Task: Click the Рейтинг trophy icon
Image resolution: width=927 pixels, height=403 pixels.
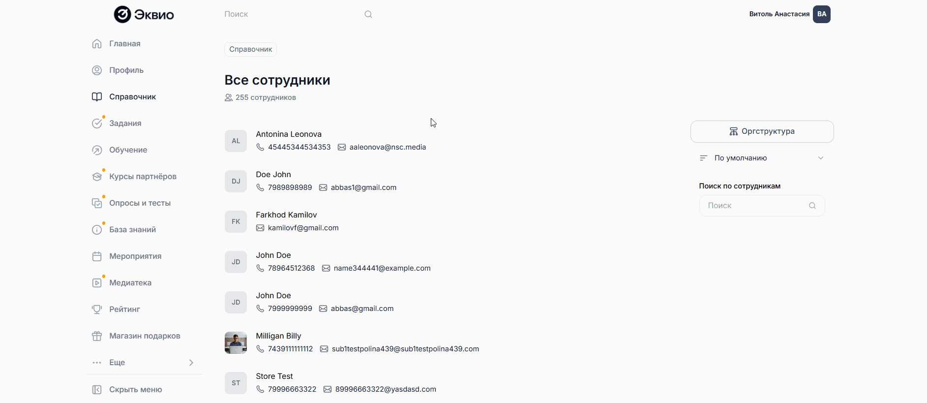Action: (x=97, y=310)
